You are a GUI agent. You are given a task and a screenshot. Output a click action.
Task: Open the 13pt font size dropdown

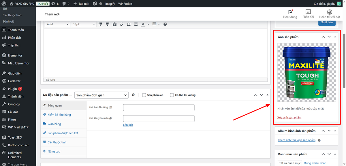click(84, 24)
